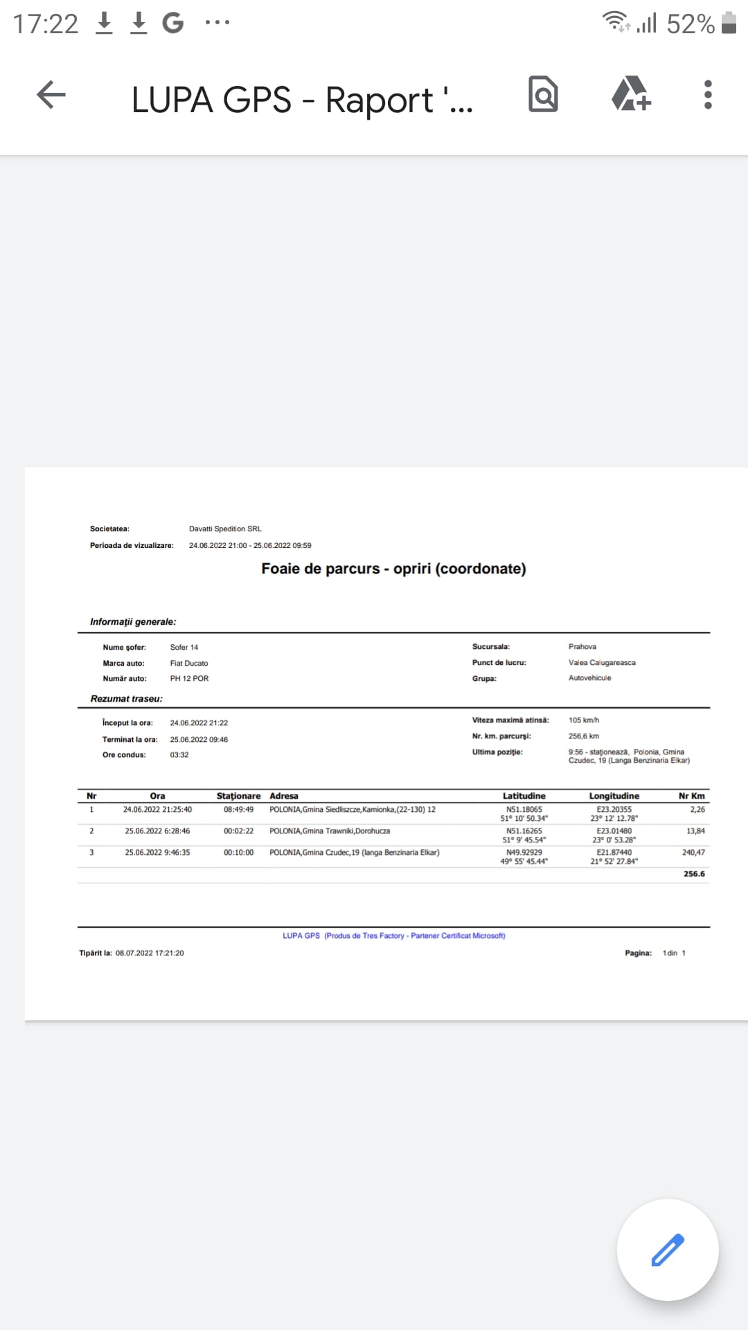Go back using the arrow icon
Viewport: 748px width, 1330px height.
pyautogui.click(x=51, y=95)
